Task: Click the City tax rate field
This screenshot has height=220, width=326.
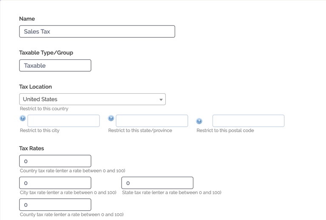Action: coord(55,183)
